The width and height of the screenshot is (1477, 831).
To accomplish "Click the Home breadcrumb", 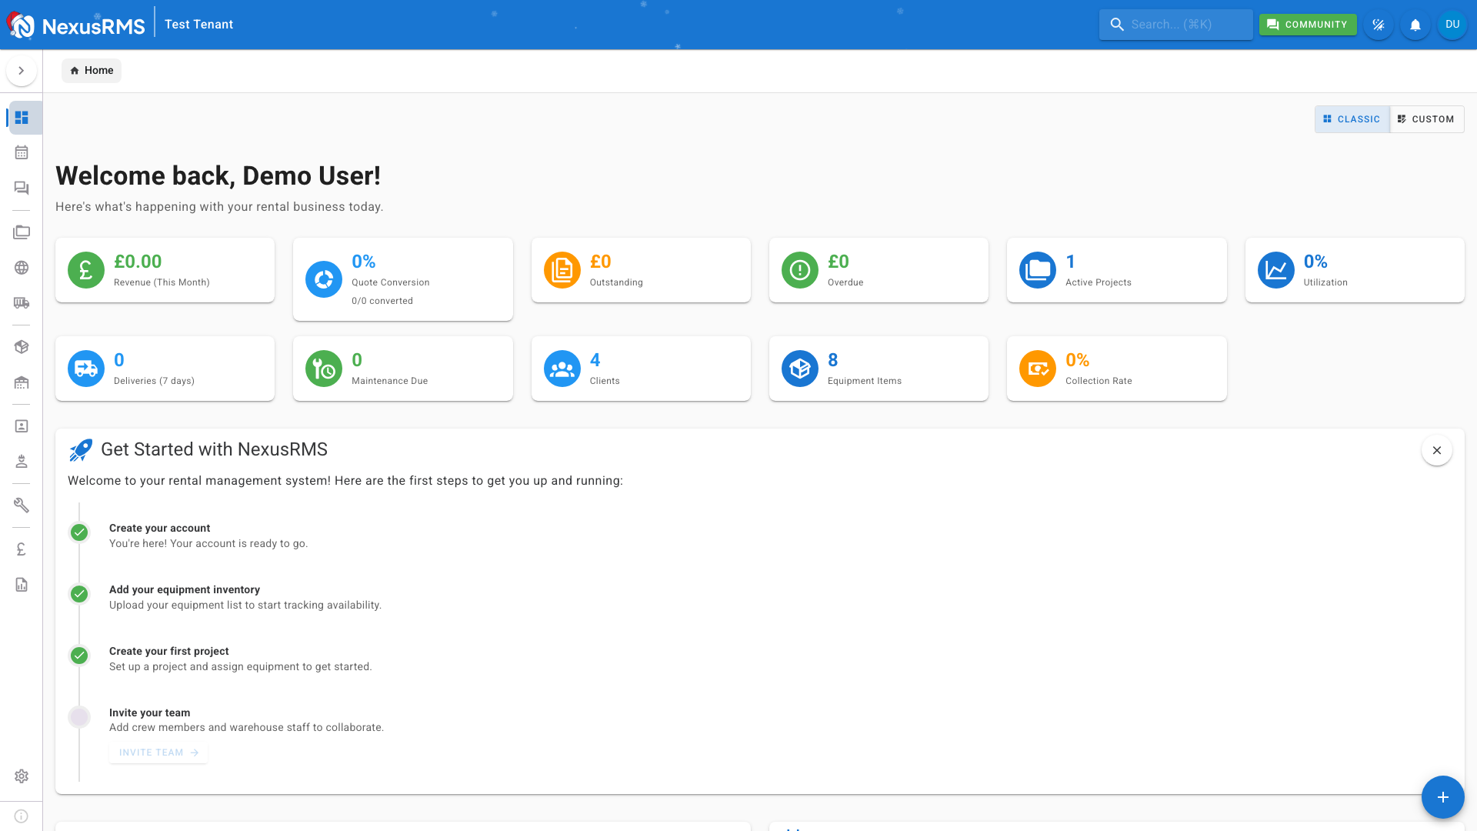I will pyautogui.click(x=92, y=70).
